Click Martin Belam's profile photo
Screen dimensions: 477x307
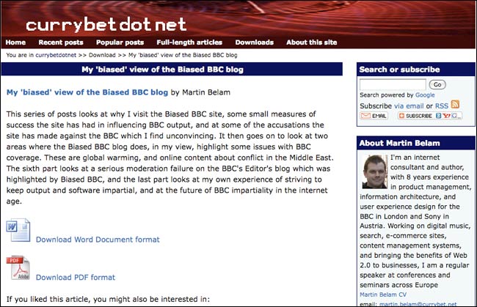coord(375,171)
